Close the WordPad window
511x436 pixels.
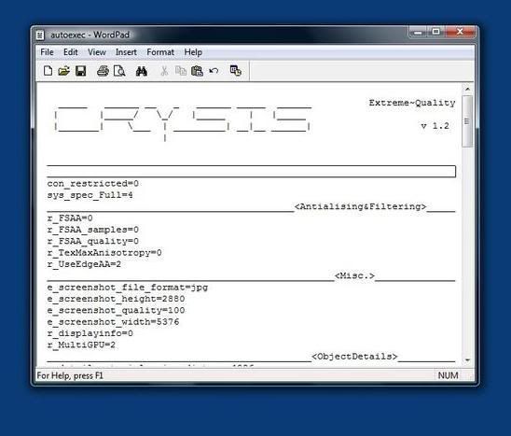point(460,32)
